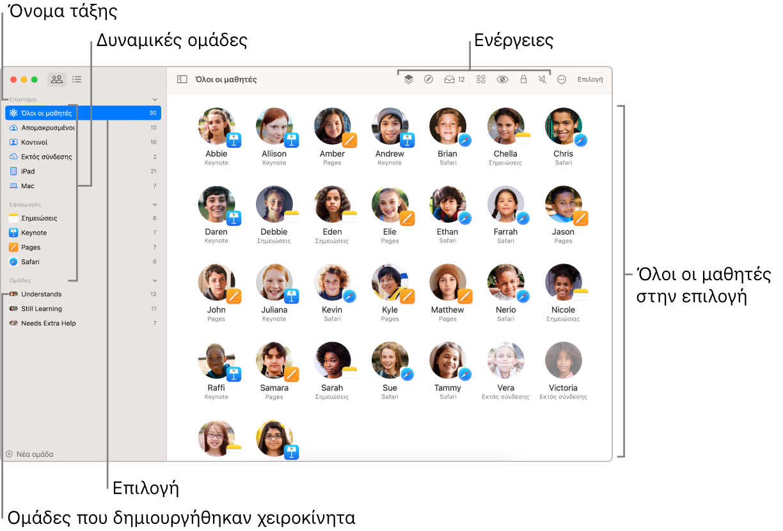Collapse the Εφαρμογές section chevron
The image size is (783, 531).
coord(154,205)
